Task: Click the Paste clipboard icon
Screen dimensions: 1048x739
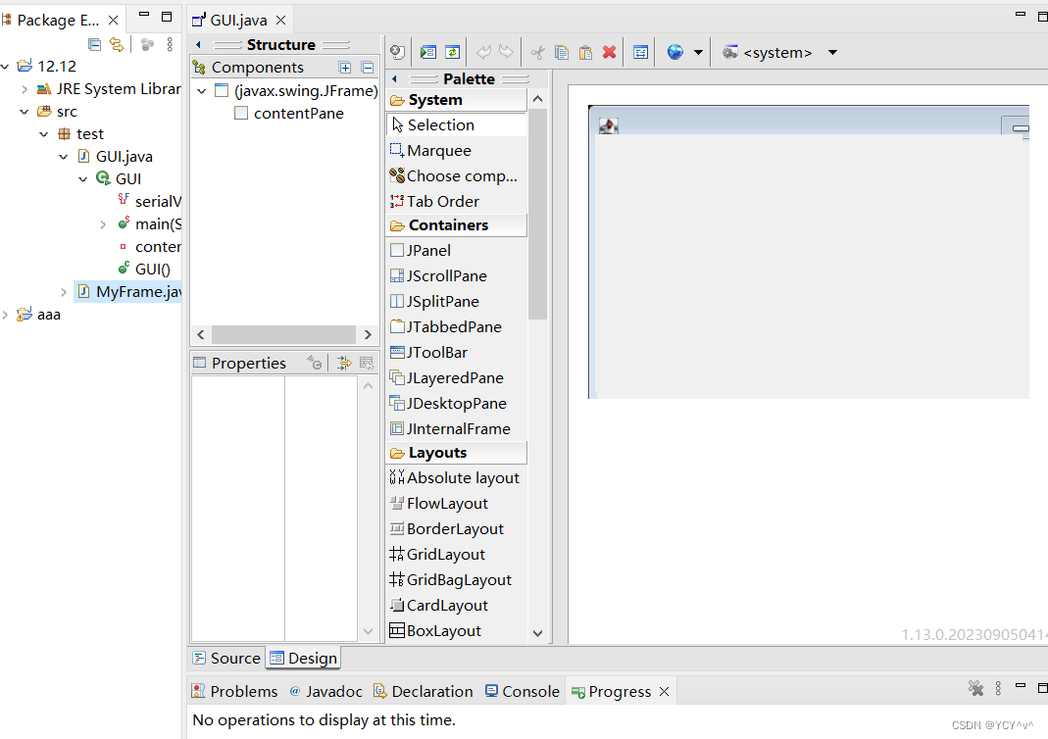Action: (585, 52)
